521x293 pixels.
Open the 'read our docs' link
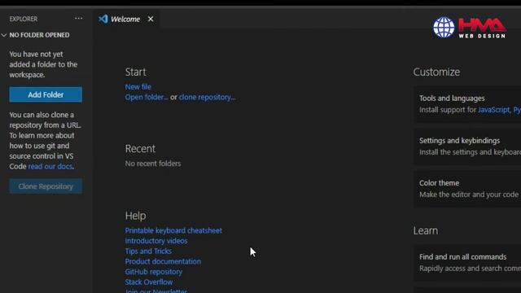click(x=50, y=166)
